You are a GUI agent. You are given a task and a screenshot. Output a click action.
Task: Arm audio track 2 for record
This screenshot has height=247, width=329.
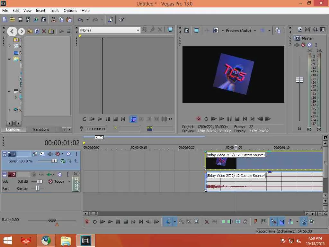[33, 175]
